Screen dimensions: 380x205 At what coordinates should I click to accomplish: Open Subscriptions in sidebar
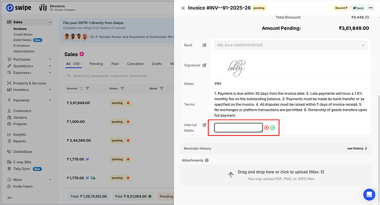click(24, 51)
